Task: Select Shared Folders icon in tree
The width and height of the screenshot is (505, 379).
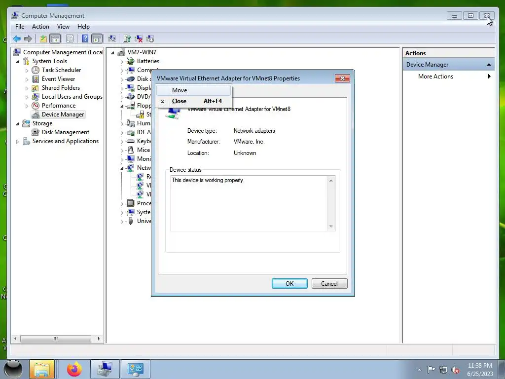Action: point(36,88)
